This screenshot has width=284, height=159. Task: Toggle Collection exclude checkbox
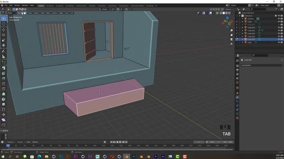pyautogui.click(x=276, y=16)
